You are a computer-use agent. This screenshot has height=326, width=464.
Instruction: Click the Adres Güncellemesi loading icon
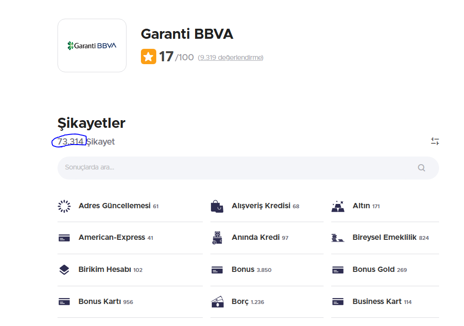coord(64,206)
